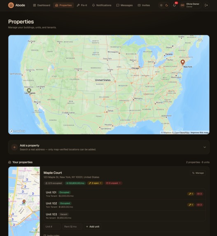217x236 pixels.
Task: Click the Mapbox logo on map
Action: 17,131
